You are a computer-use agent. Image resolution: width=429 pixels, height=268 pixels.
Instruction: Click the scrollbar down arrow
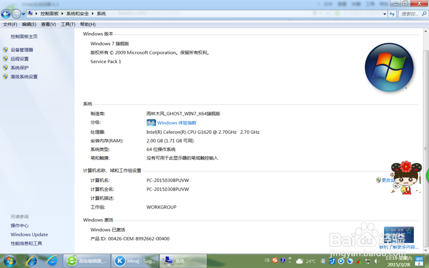(426, 250)
